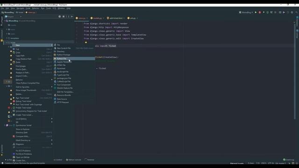Create a new Resource Bundle

74,95
